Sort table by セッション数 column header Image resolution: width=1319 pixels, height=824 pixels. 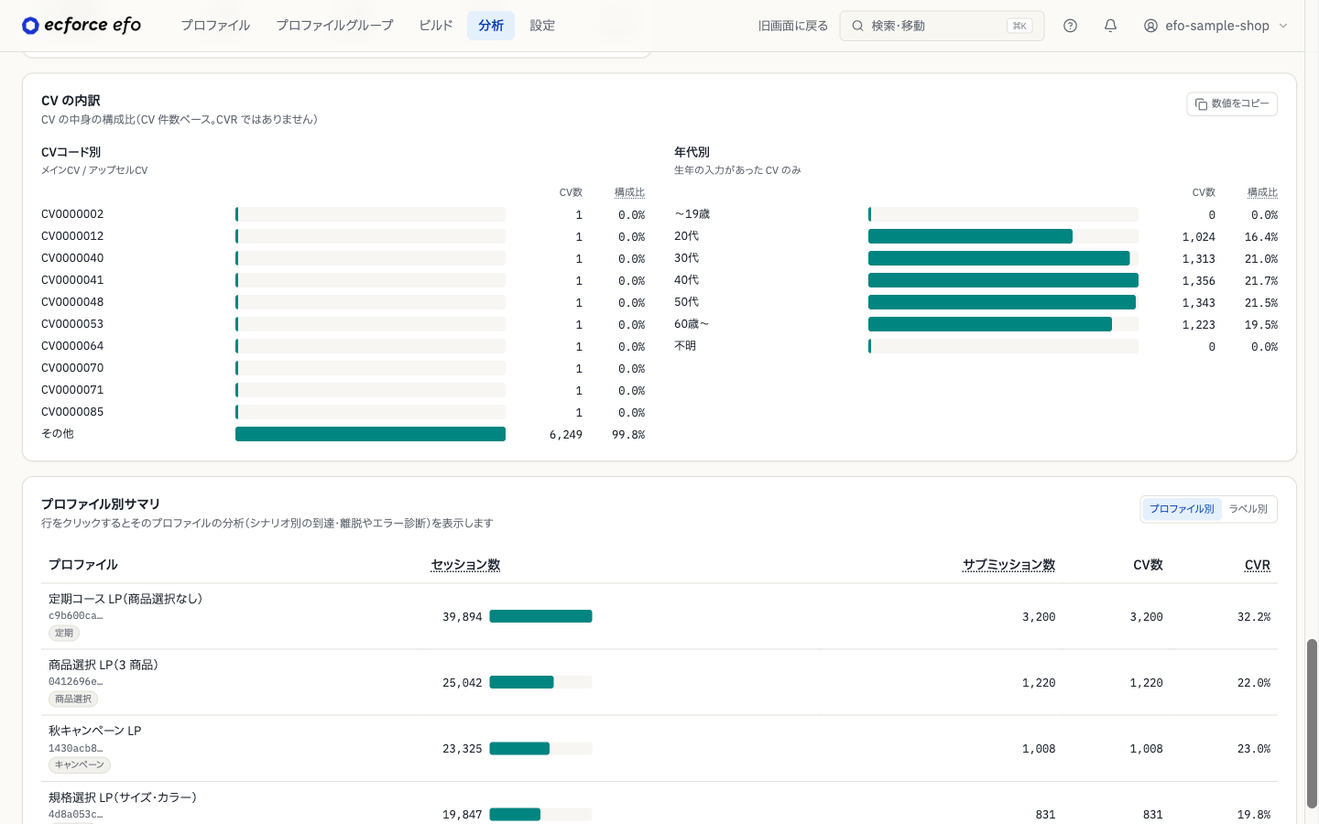465,565
